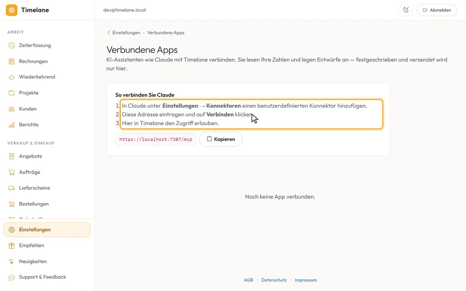
Task: Click the Lieferscheine truck icon
Action: [x=12, y=188]
